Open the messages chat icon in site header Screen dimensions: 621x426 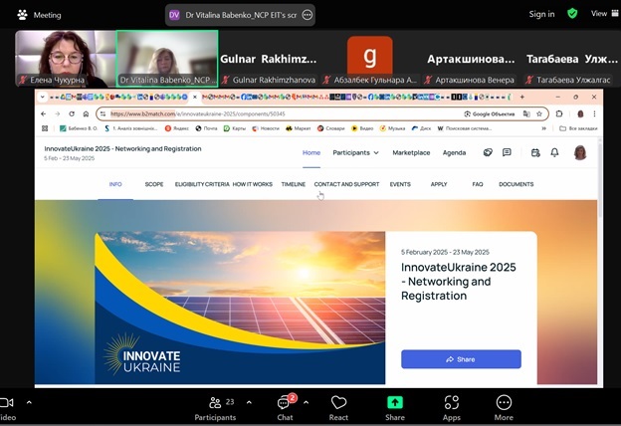pos(507,152)
